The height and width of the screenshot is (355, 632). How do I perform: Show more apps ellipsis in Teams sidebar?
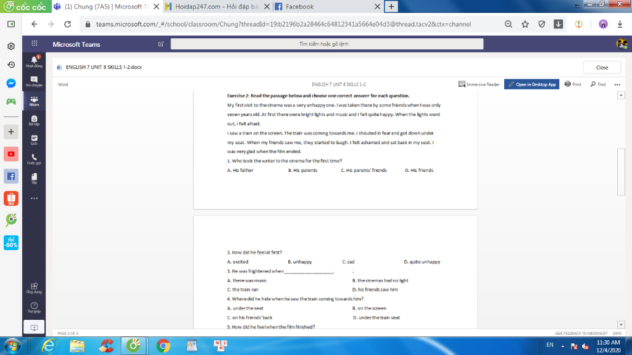35,198
